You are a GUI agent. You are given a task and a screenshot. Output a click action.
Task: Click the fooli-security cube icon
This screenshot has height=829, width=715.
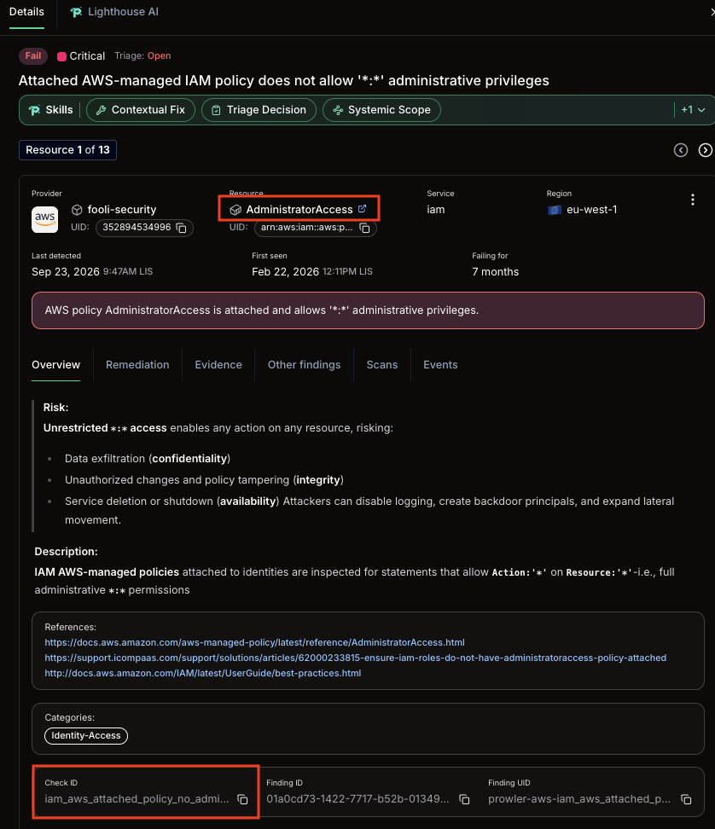point(77,210)
